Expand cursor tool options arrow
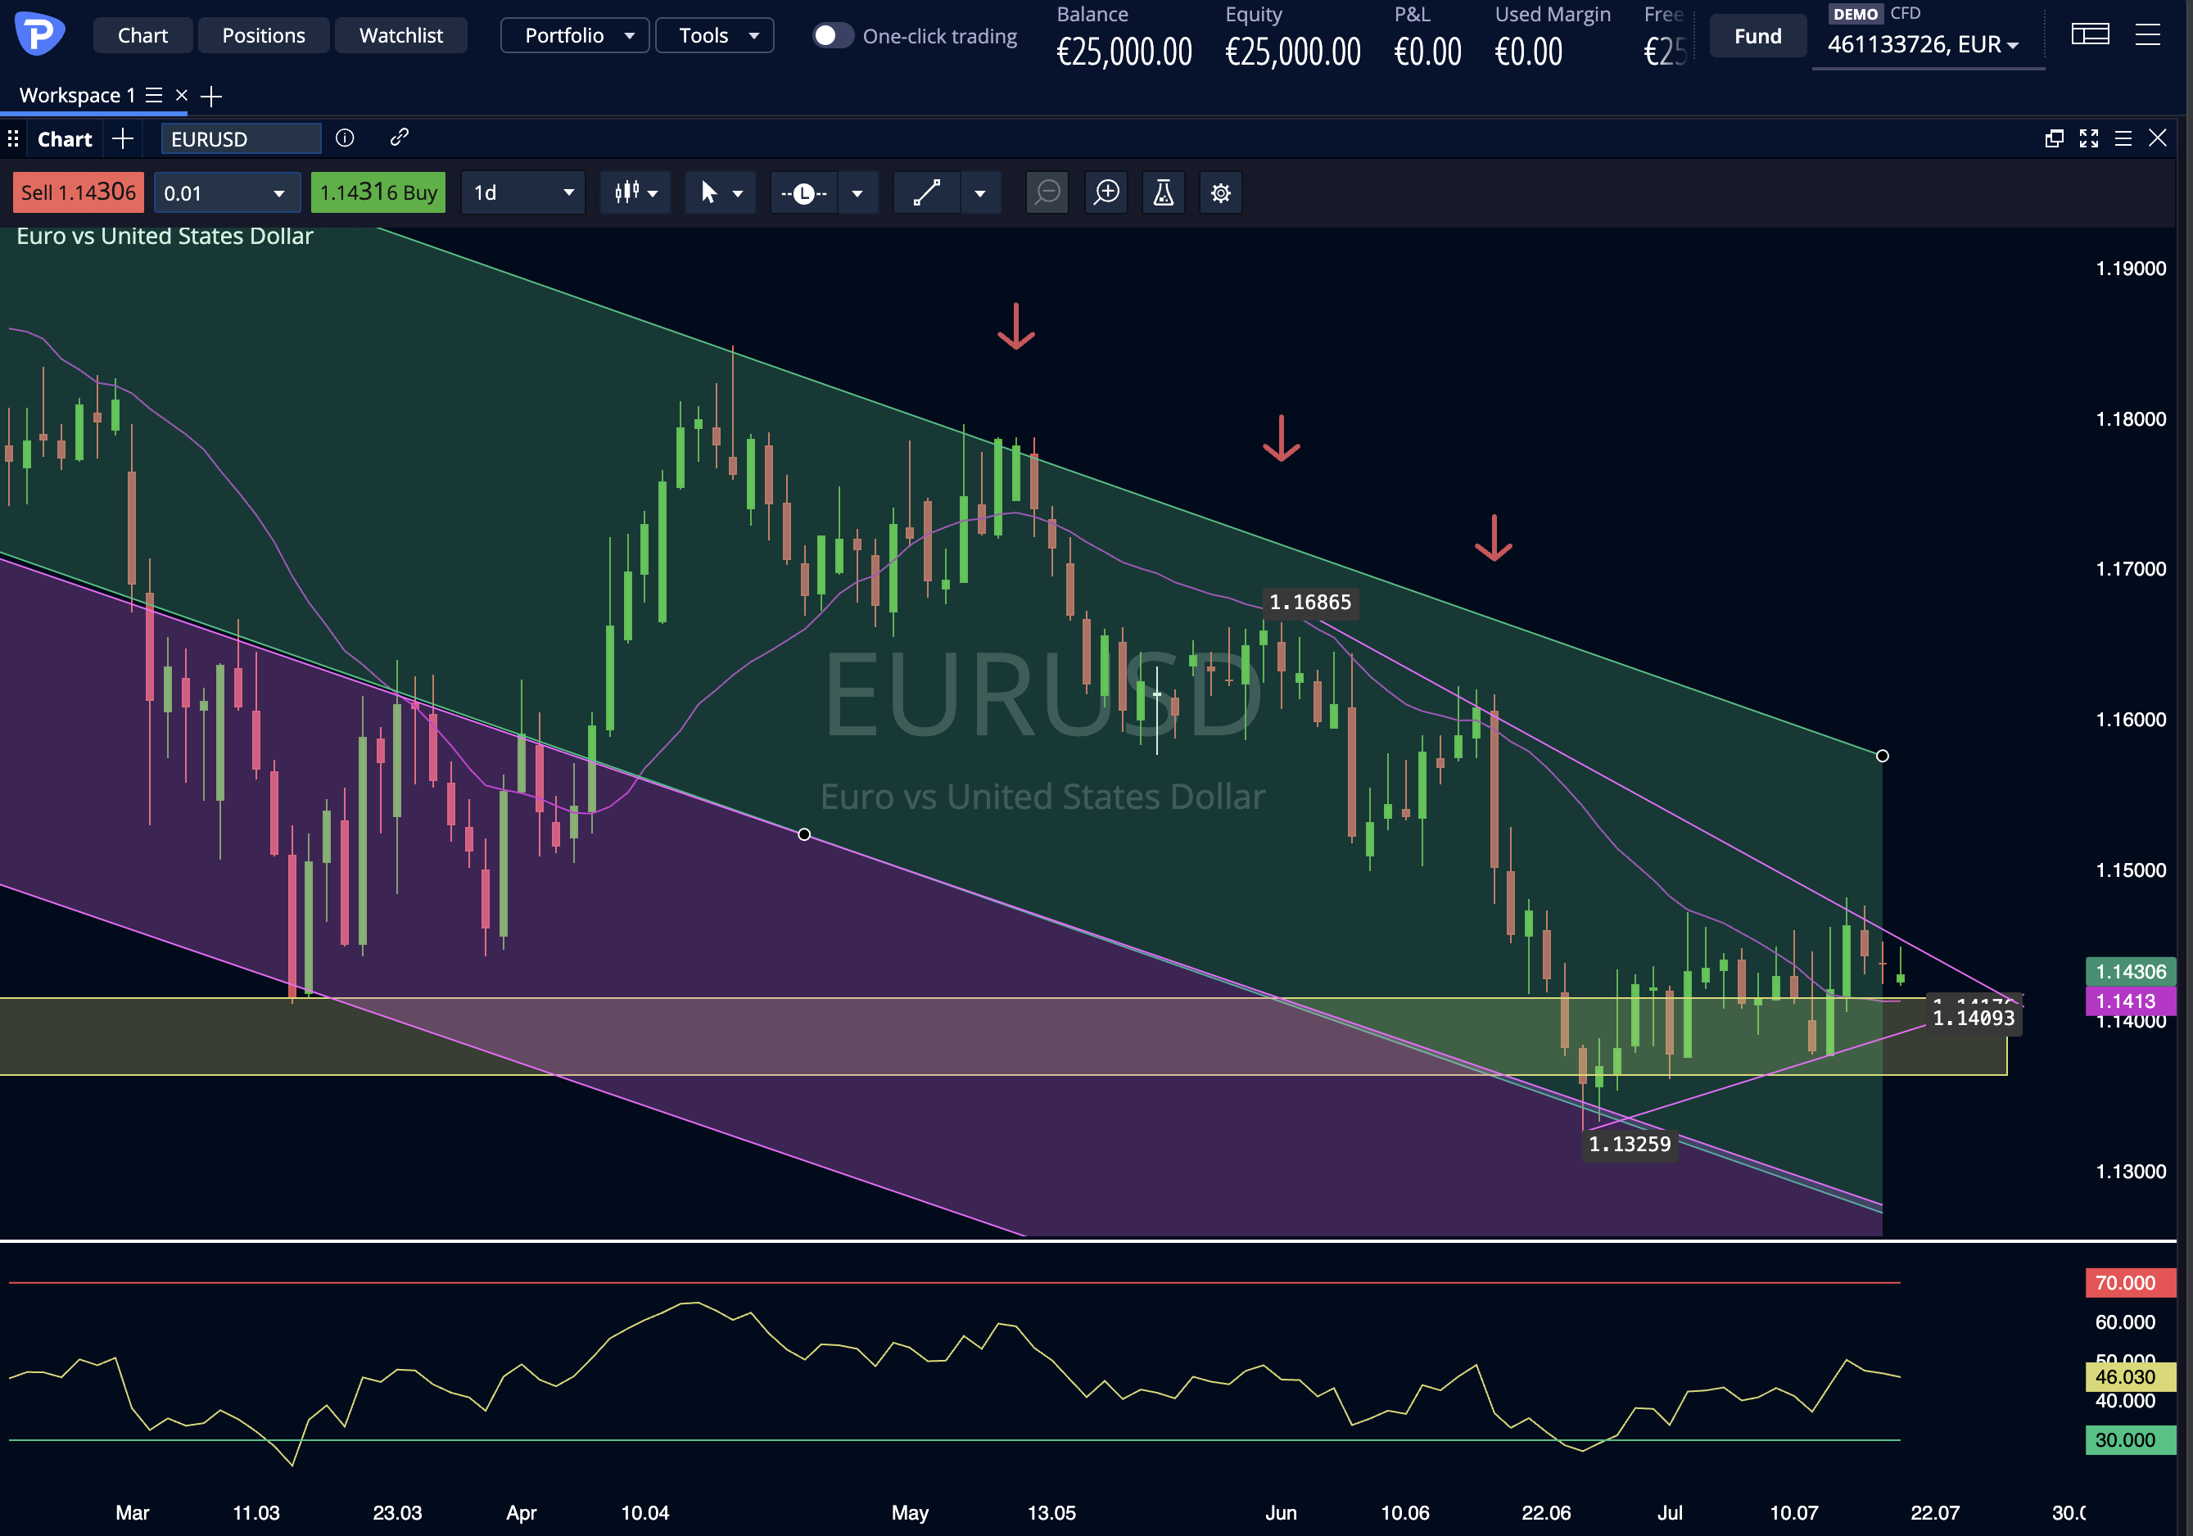 point(739,194)
